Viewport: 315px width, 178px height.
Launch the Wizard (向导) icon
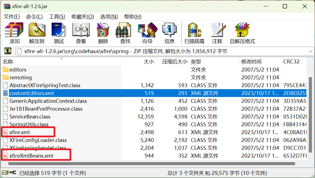coord(147,30)
